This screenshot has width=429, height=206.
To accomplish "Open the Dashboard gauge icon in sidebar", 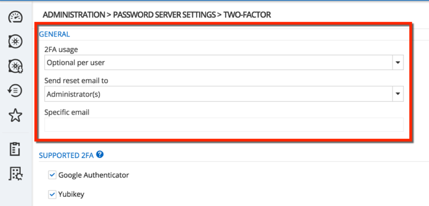I will click(x=15, y=17).
